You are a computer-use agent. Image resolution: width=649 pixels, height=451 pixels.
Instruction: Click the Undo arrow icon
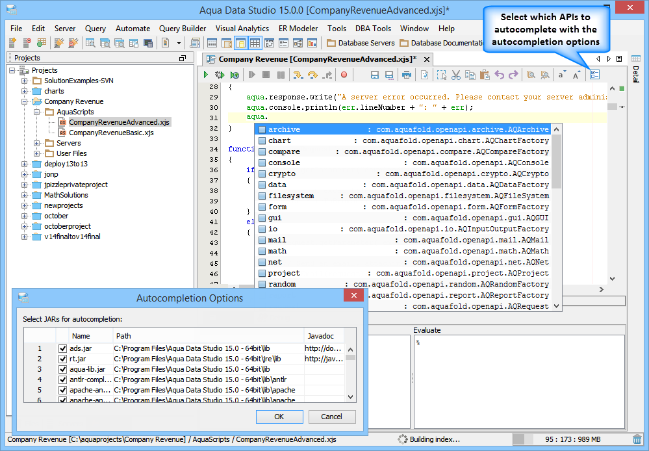(x=499, y=75)
